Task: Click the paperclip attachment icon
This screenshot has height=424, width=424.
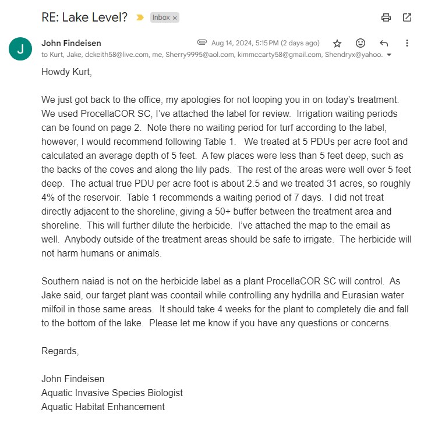Action: 202,42
